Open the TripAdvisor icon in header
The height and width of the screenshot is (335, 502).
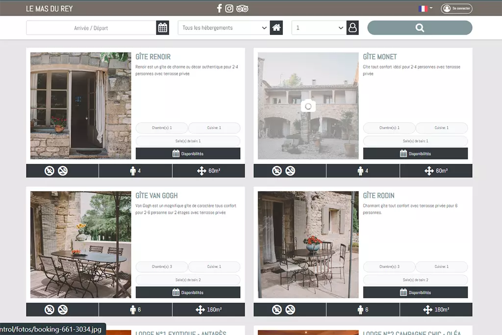click(242, 9)
